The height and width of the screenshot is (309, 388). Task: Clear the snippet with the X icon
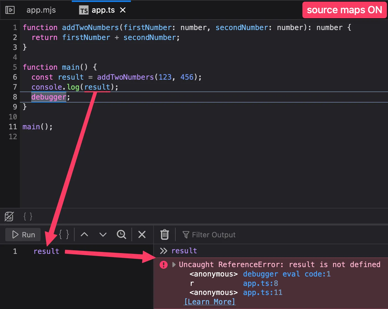click(x=142, y=235)
